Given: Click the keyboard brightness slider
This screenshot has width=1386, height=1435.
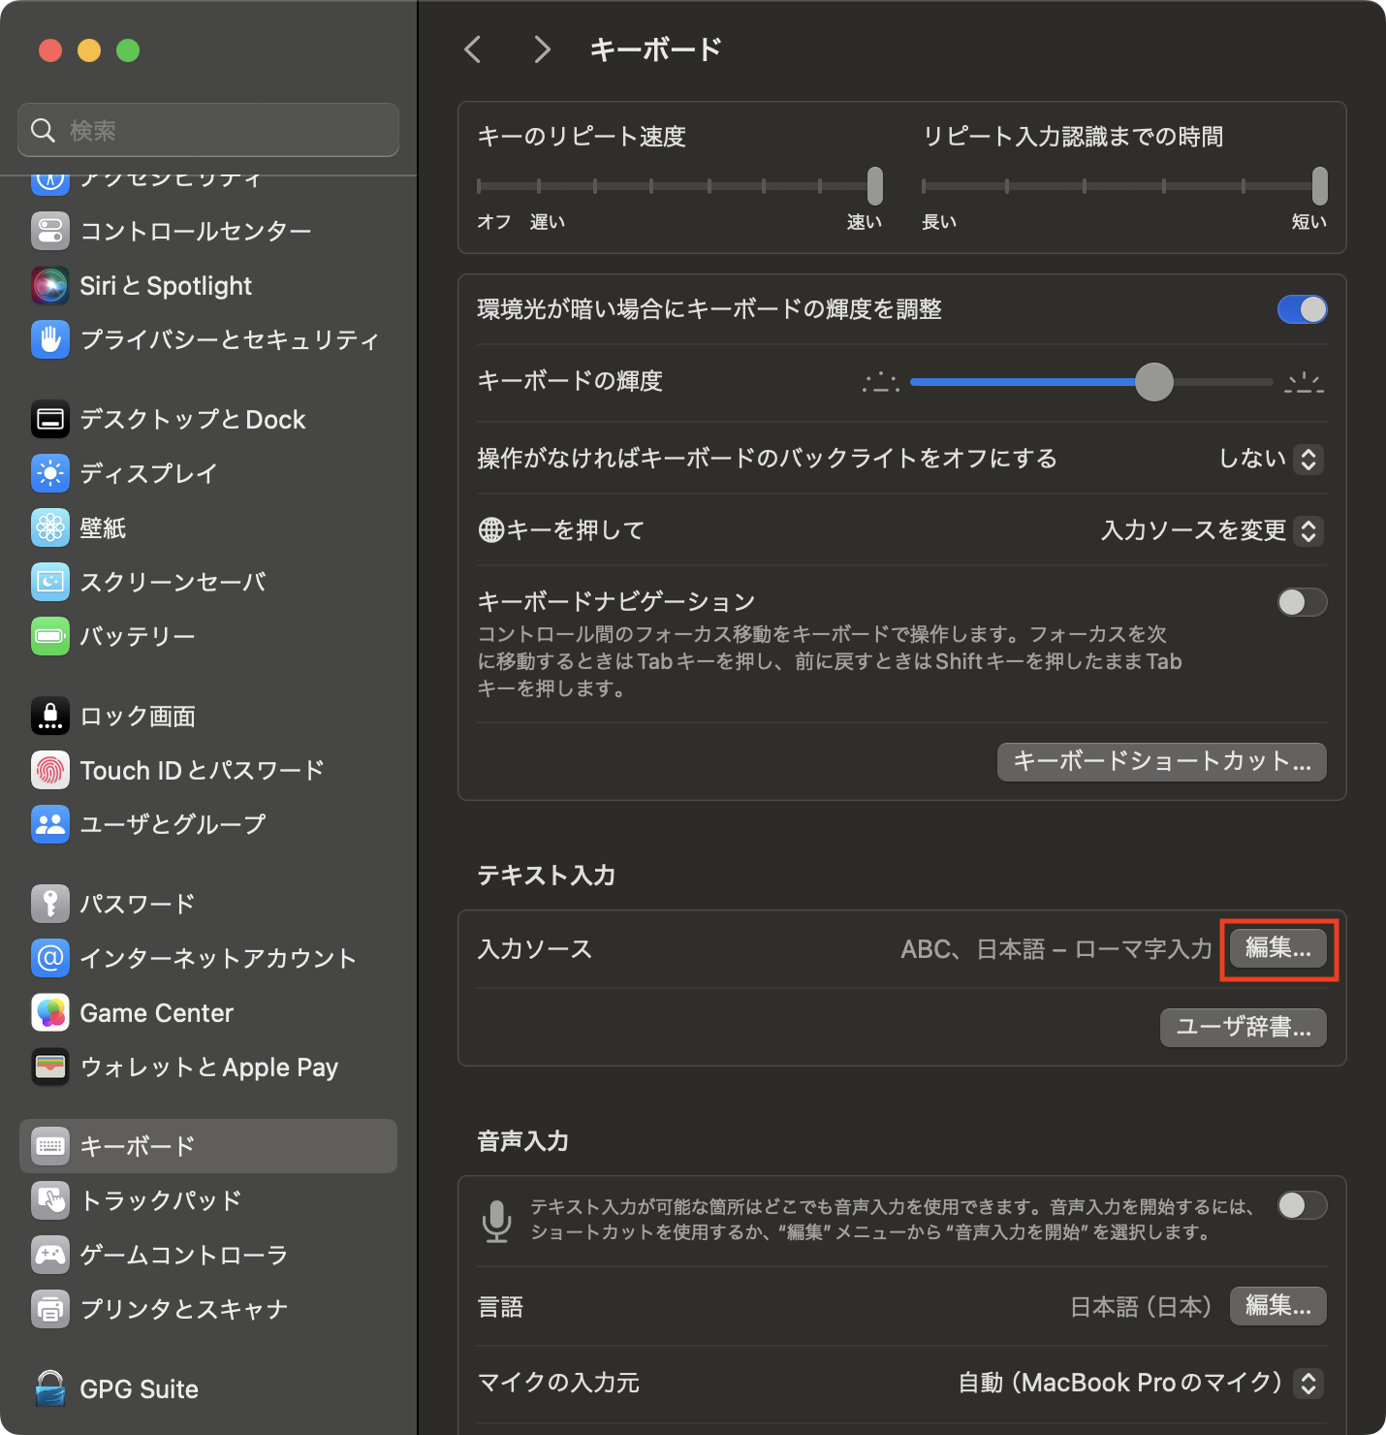Looking at the screenshot, I should point(1091,382).
